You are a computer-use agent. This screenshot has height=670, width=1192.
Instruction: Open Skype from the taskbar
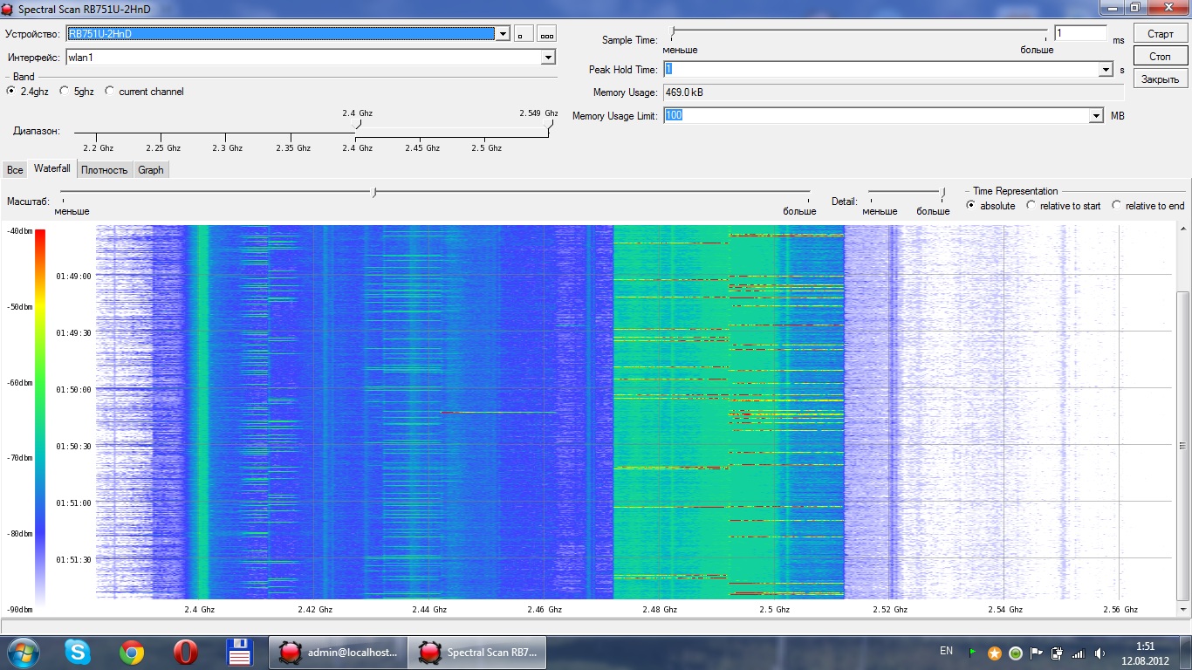pos(77,652)
